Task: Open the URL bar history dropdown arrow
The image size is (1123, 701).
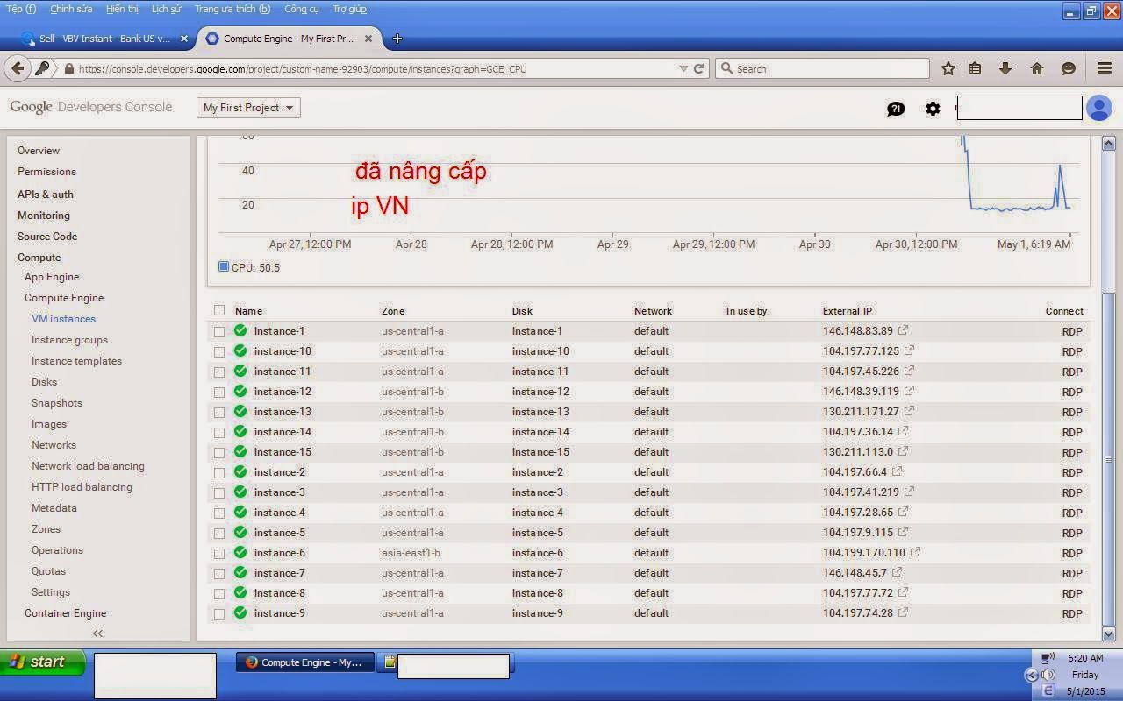Action: coord(683,68)
